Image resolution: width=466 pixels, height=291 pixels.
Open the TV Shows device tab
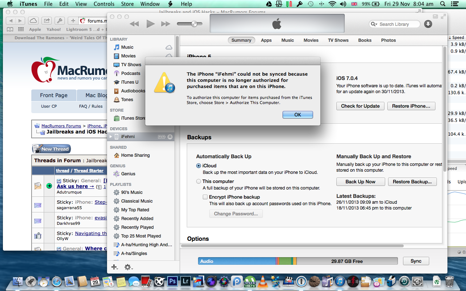[338, 40]
